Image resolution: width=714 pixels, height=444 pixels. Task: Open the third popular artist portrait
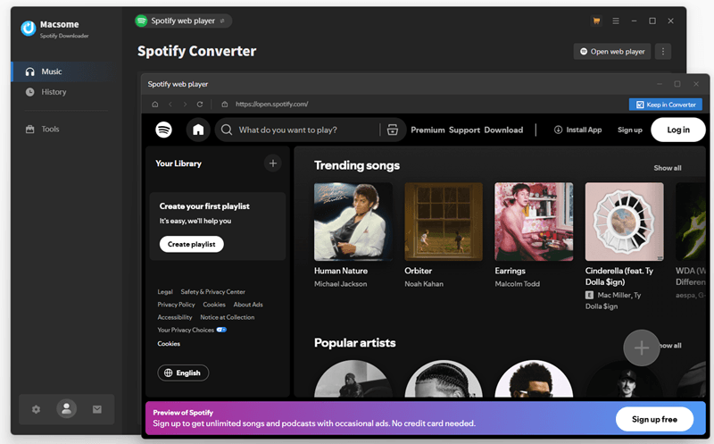(x=534, y=380)
